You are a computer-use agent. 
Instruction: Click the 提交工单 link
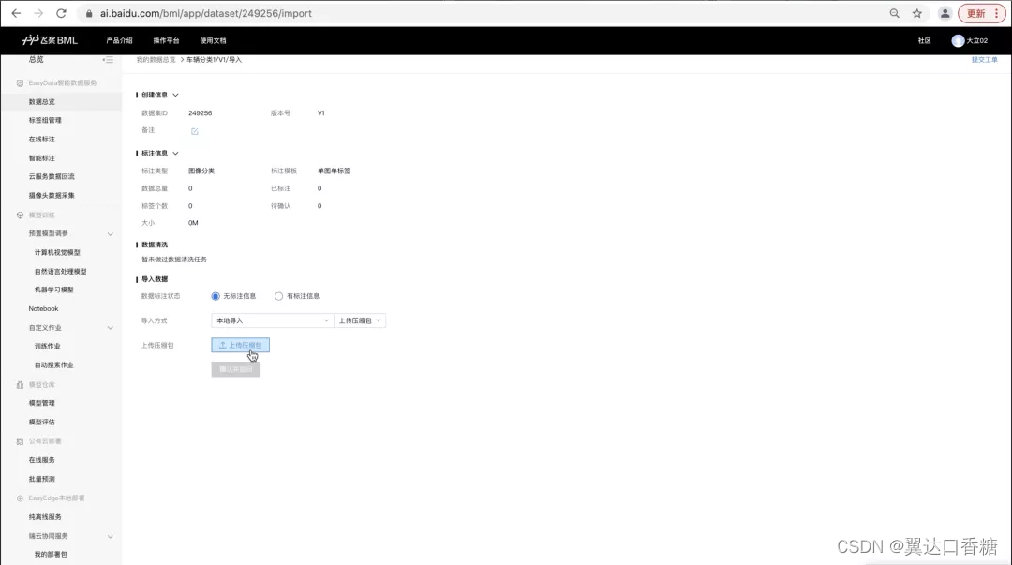click(x=984, y=60)
